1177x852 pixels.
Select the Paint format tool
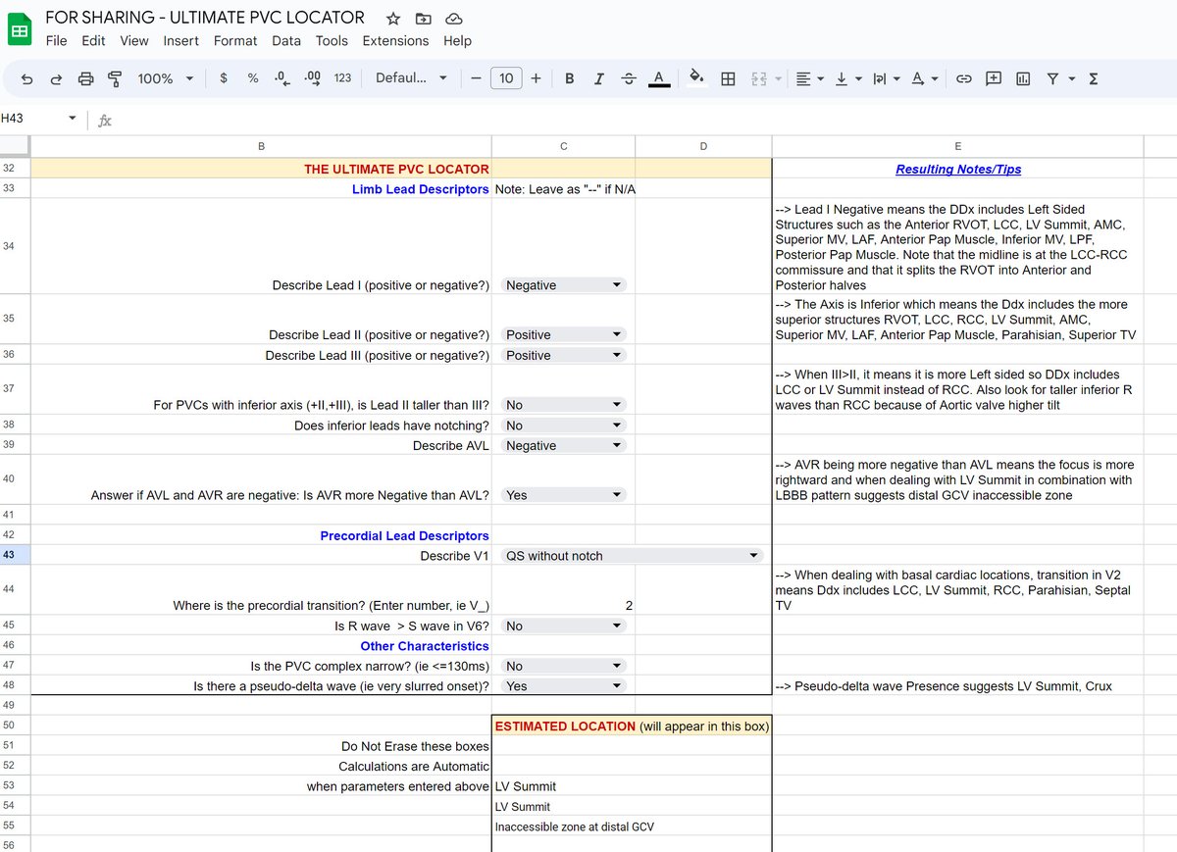[x=115, y=78]
